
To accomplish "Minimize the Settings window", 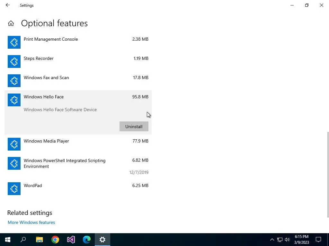I will click(x=292, y=5).
